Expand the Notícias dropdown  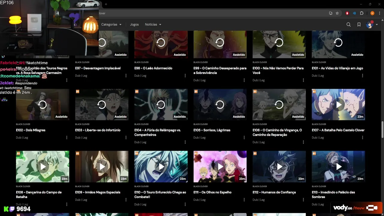pyautogui.click(x=153, y=25)
